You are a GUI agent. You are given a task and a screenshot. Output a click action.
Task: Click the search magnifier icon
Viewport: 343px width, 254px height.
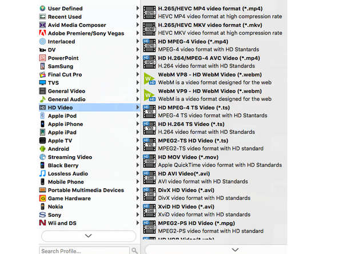134,251
